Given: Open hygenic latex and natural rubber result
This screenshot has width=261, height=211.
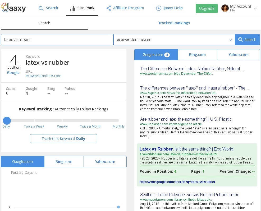Looking at the screenshot, I should tap(195, 88).
